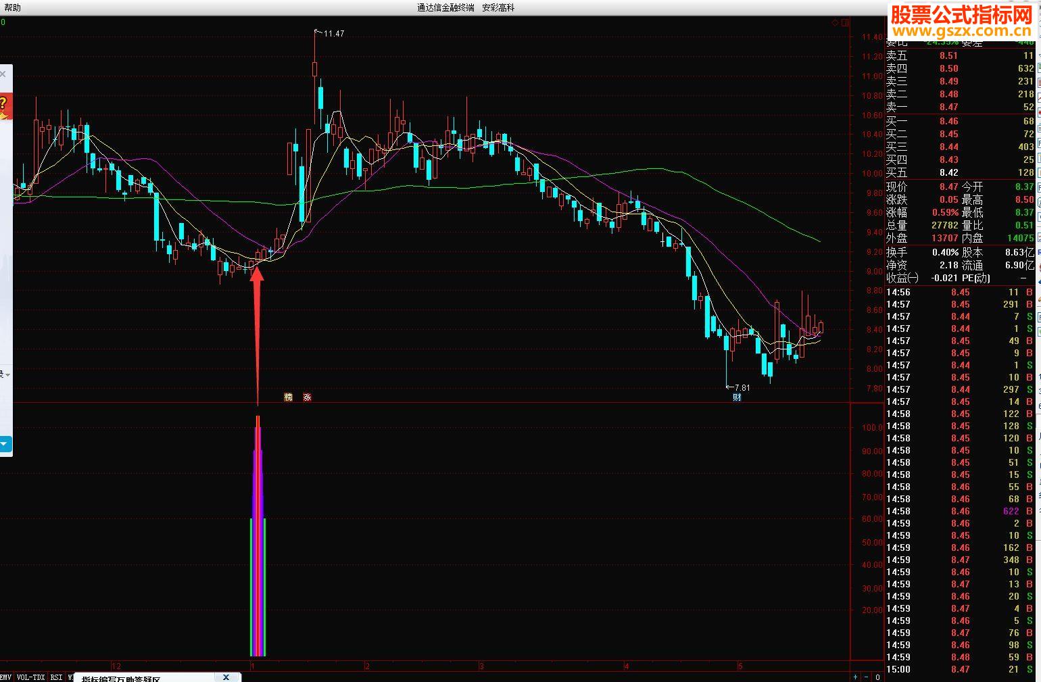The image size is (1041, 682).
Task: Click the 买三 price 8.44
Action: click(948, 147)
